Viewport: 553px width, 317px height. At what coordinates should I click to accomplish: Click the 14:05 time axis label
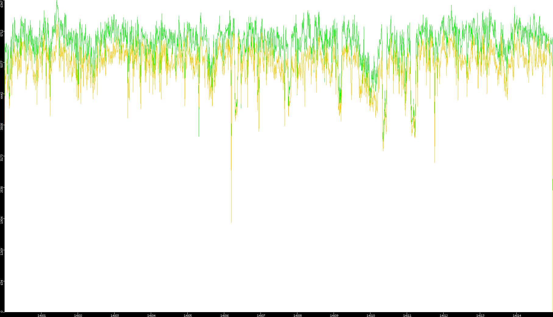[x=188, y=315]
